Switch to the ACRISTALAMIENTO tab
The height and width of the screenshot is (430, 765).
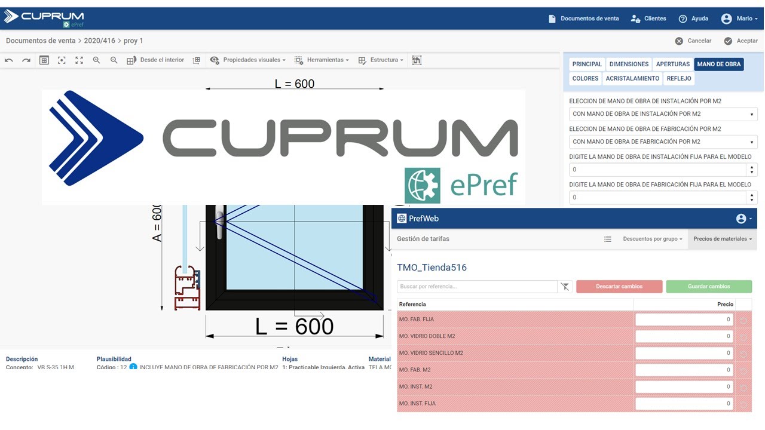pos(632,79)
